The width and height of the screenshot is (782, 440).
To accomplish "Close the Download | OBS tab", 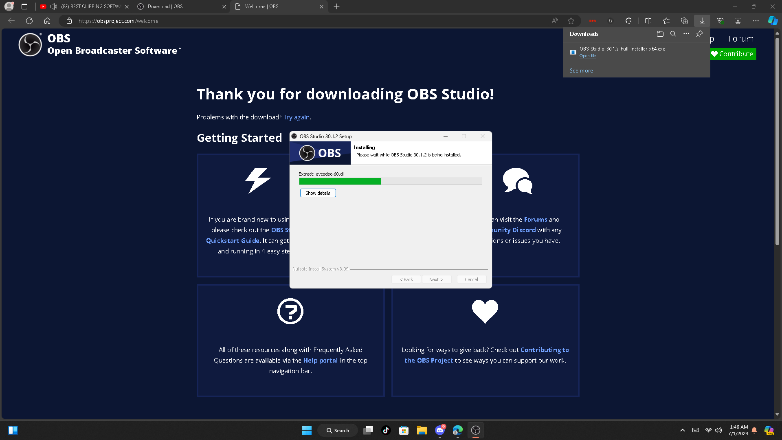I will [x=224, y=7].
